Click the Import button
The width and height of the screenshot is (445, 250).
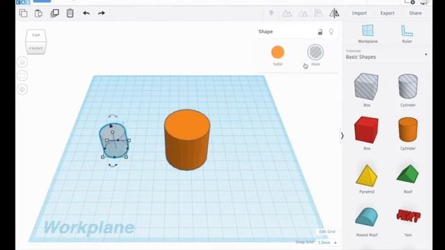click(359, 13)
